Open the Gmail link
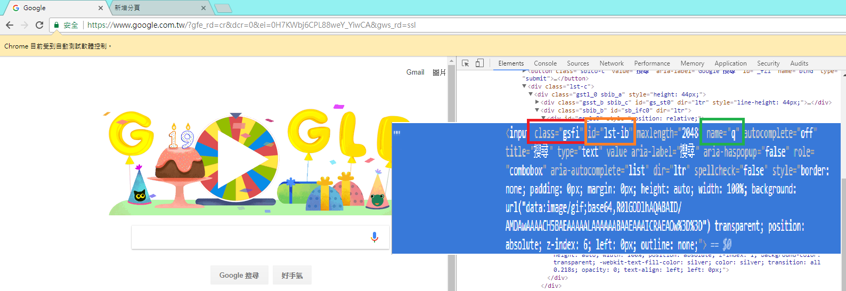Viewport: 846px width, 291px height. coord(415,72)
